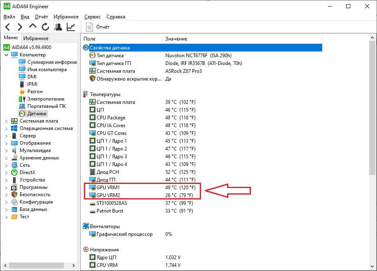Click the Up arrow toolbar icon
The width and height of the screenshot is (377, 271).
[33, 27]
